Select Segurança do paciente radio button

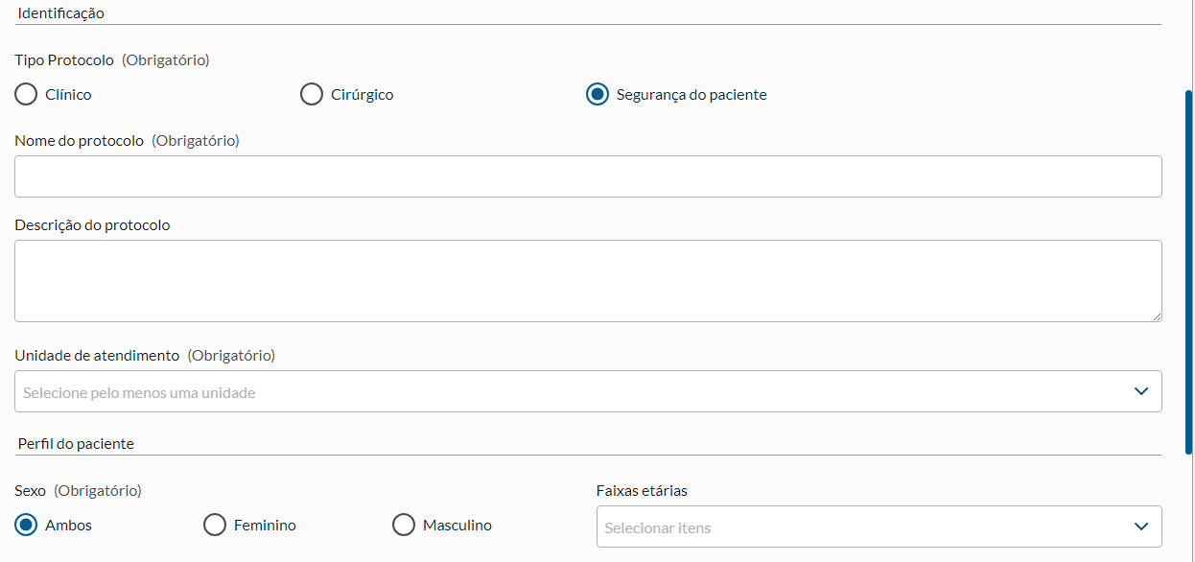click(x=597, y=95)
